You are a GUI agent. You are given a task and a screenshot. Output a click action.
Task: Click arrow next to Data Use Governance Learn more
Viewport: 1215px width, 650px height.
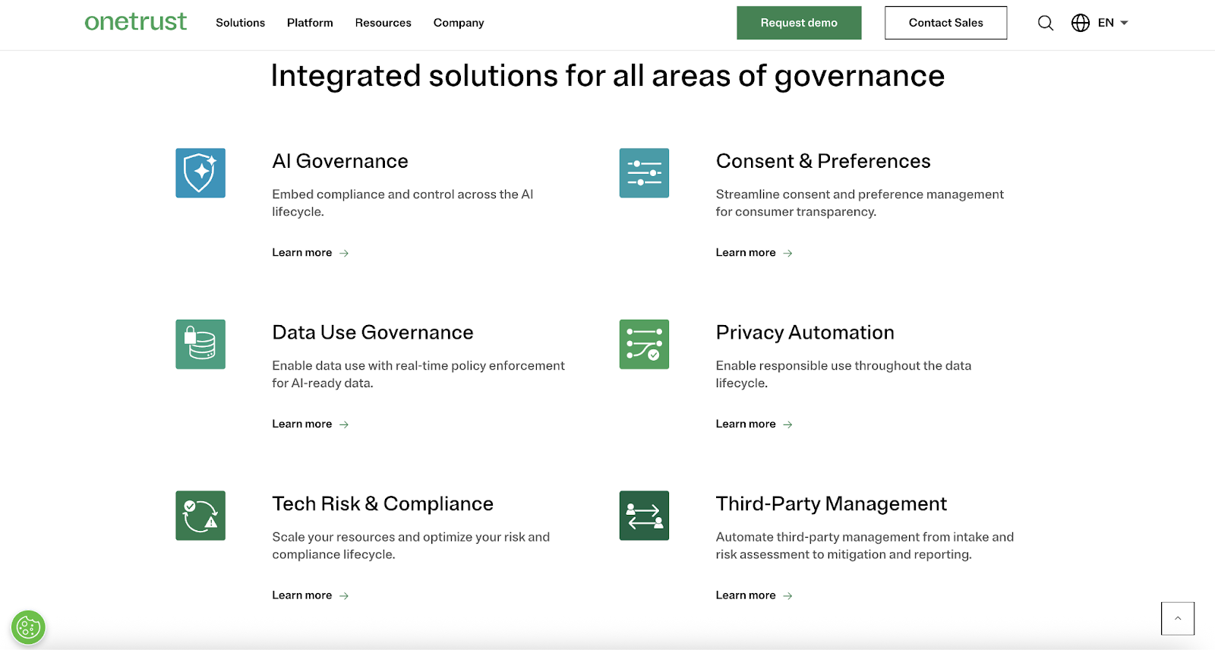pos(344,424)
